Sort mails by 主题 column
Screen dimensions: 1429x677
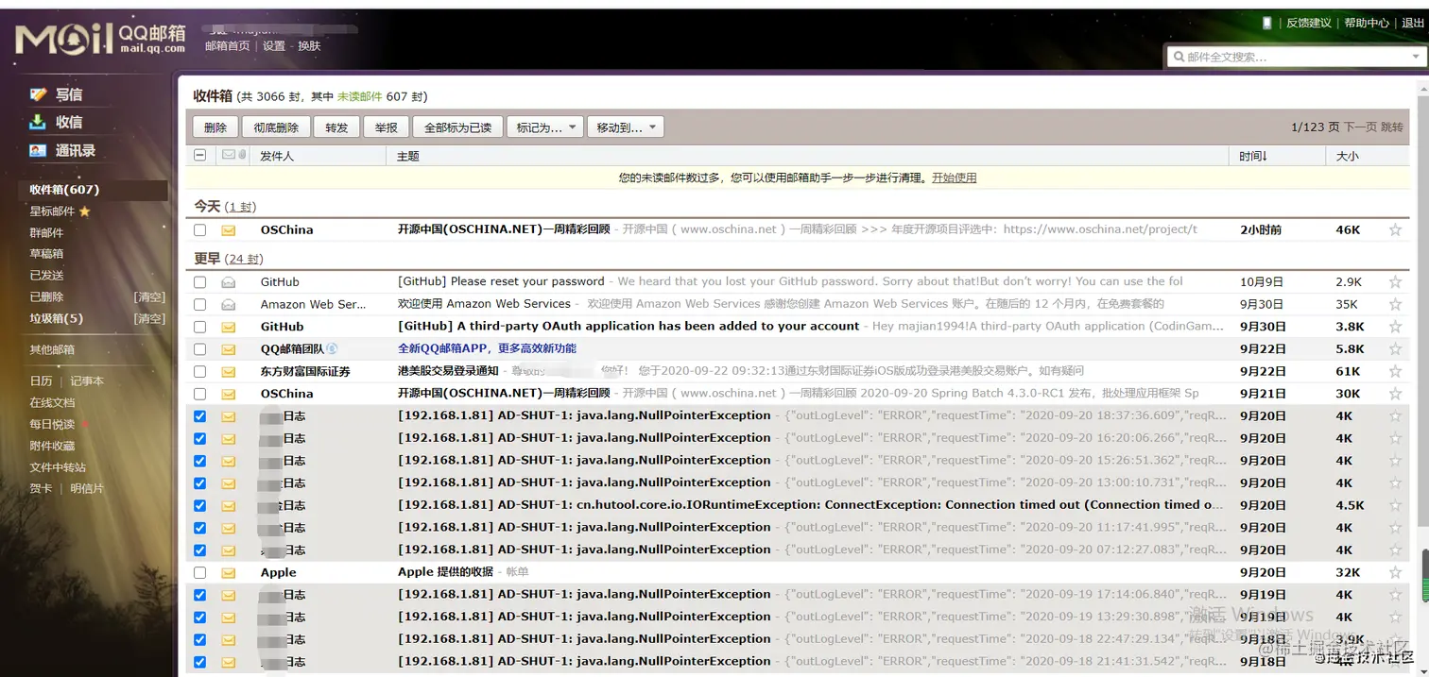pos(408,156)
